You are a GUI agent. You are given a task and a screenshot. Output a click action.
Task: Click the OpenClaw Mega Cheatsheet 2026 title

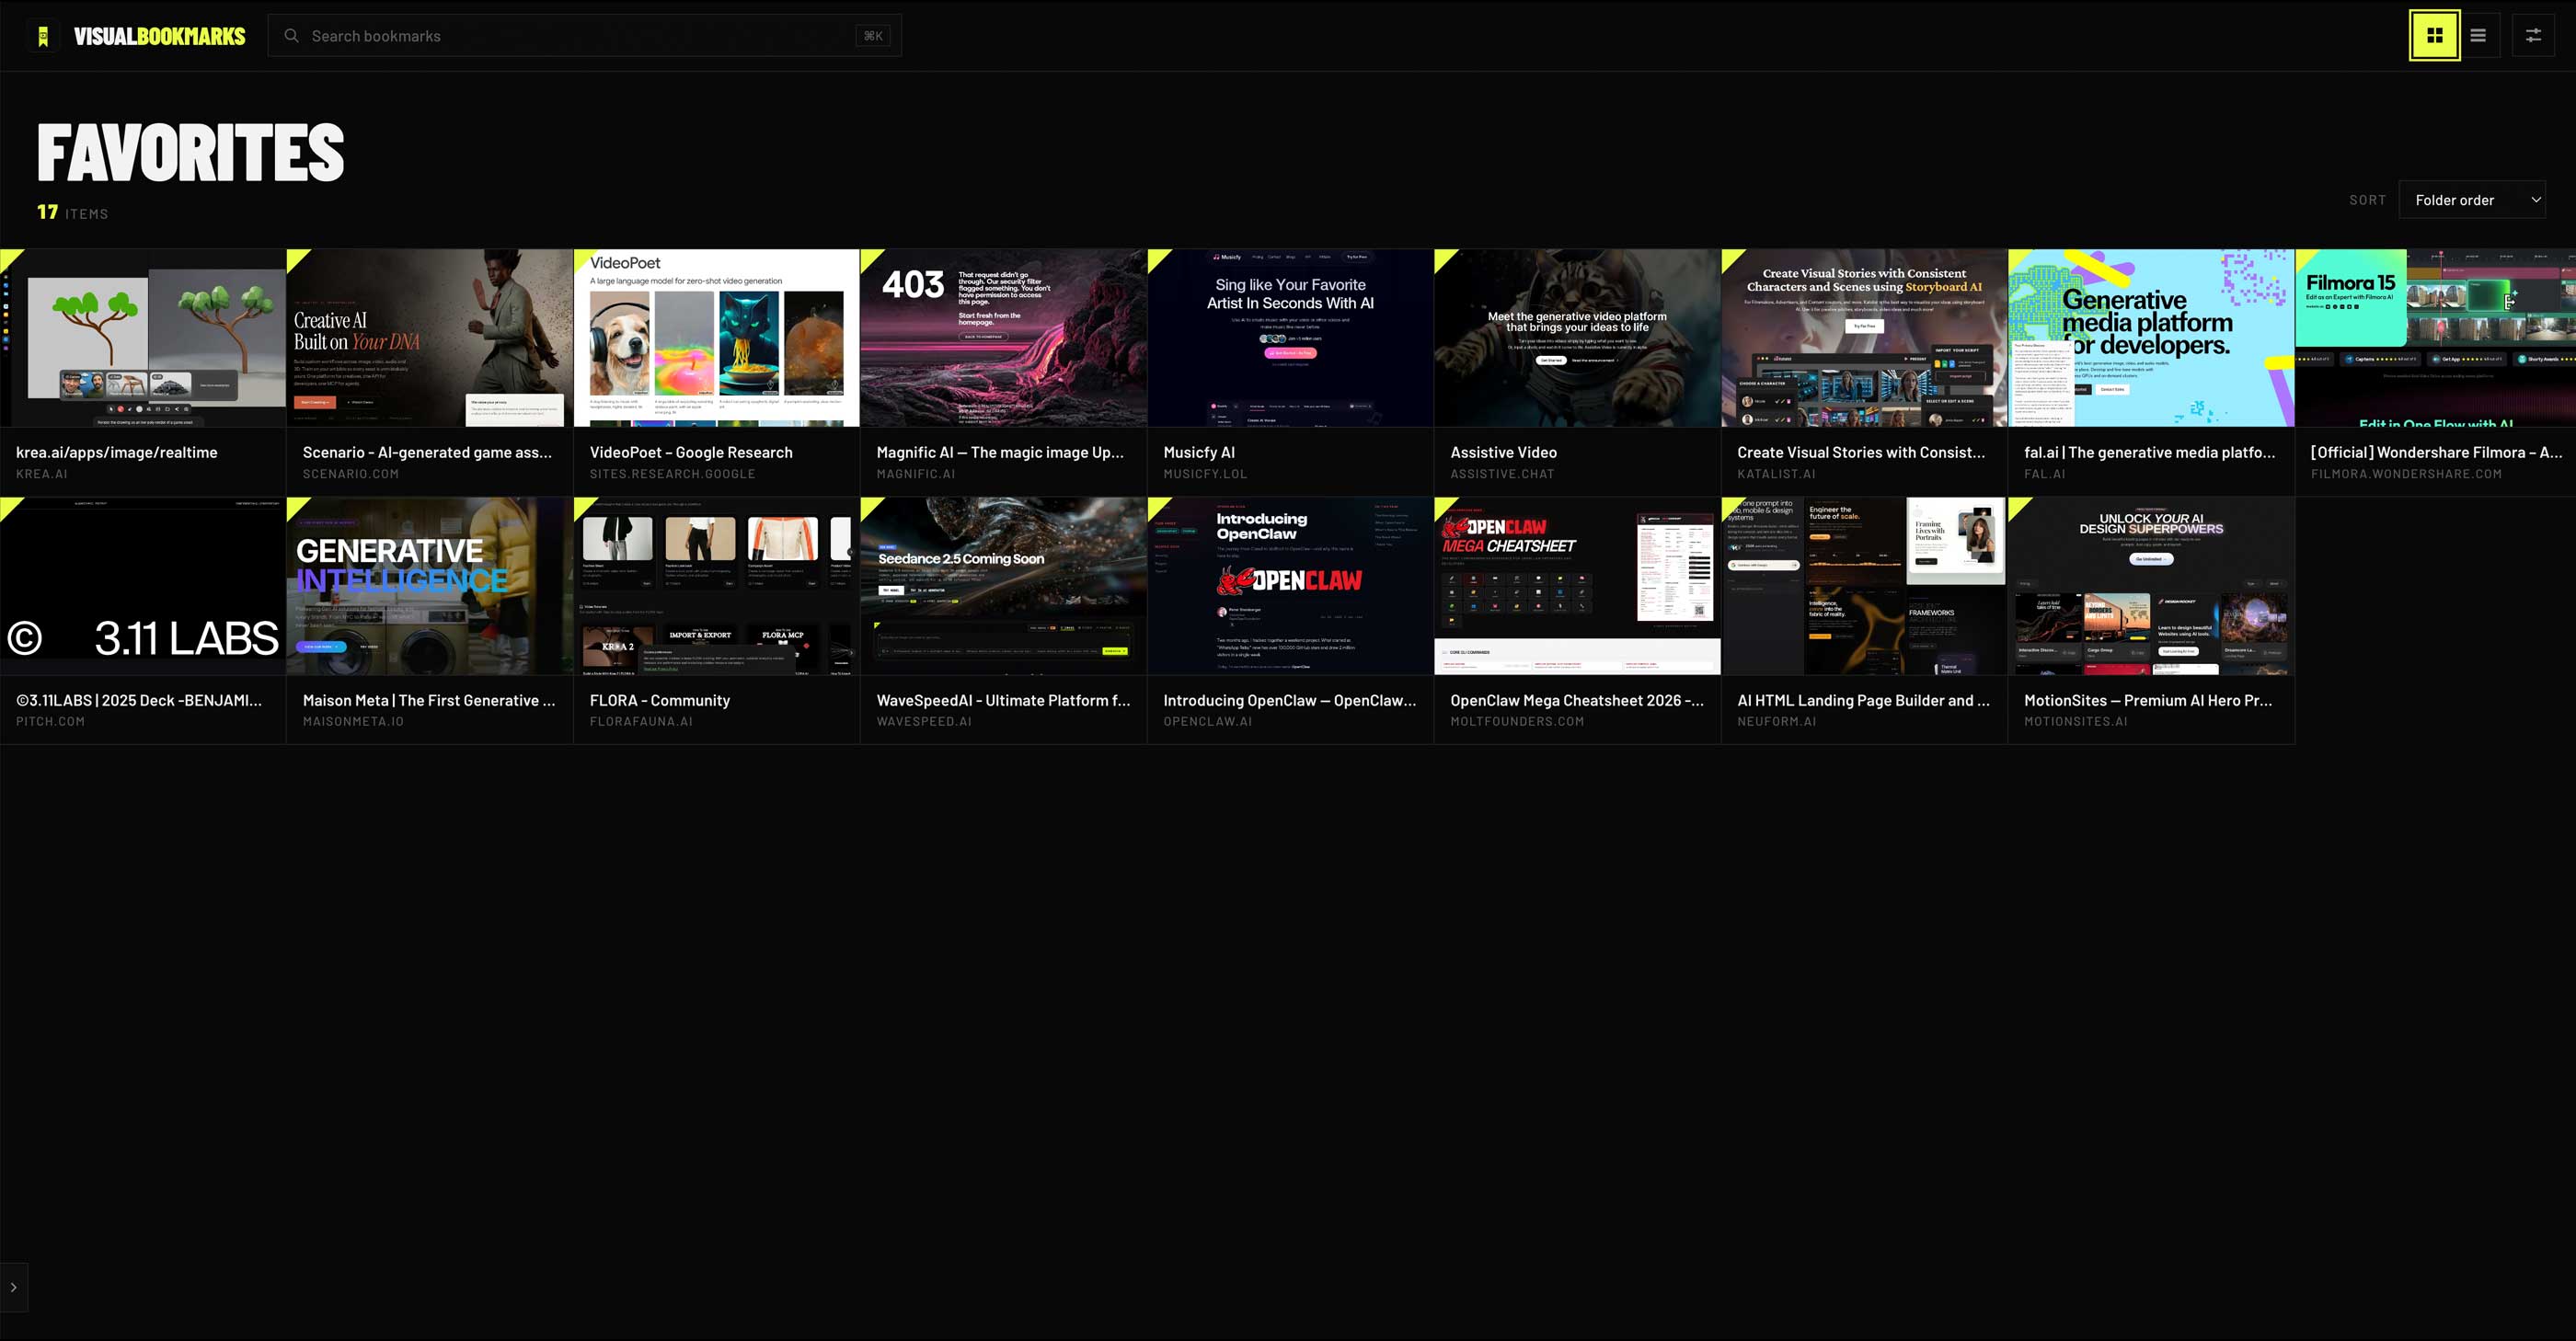click(1577, 700)
